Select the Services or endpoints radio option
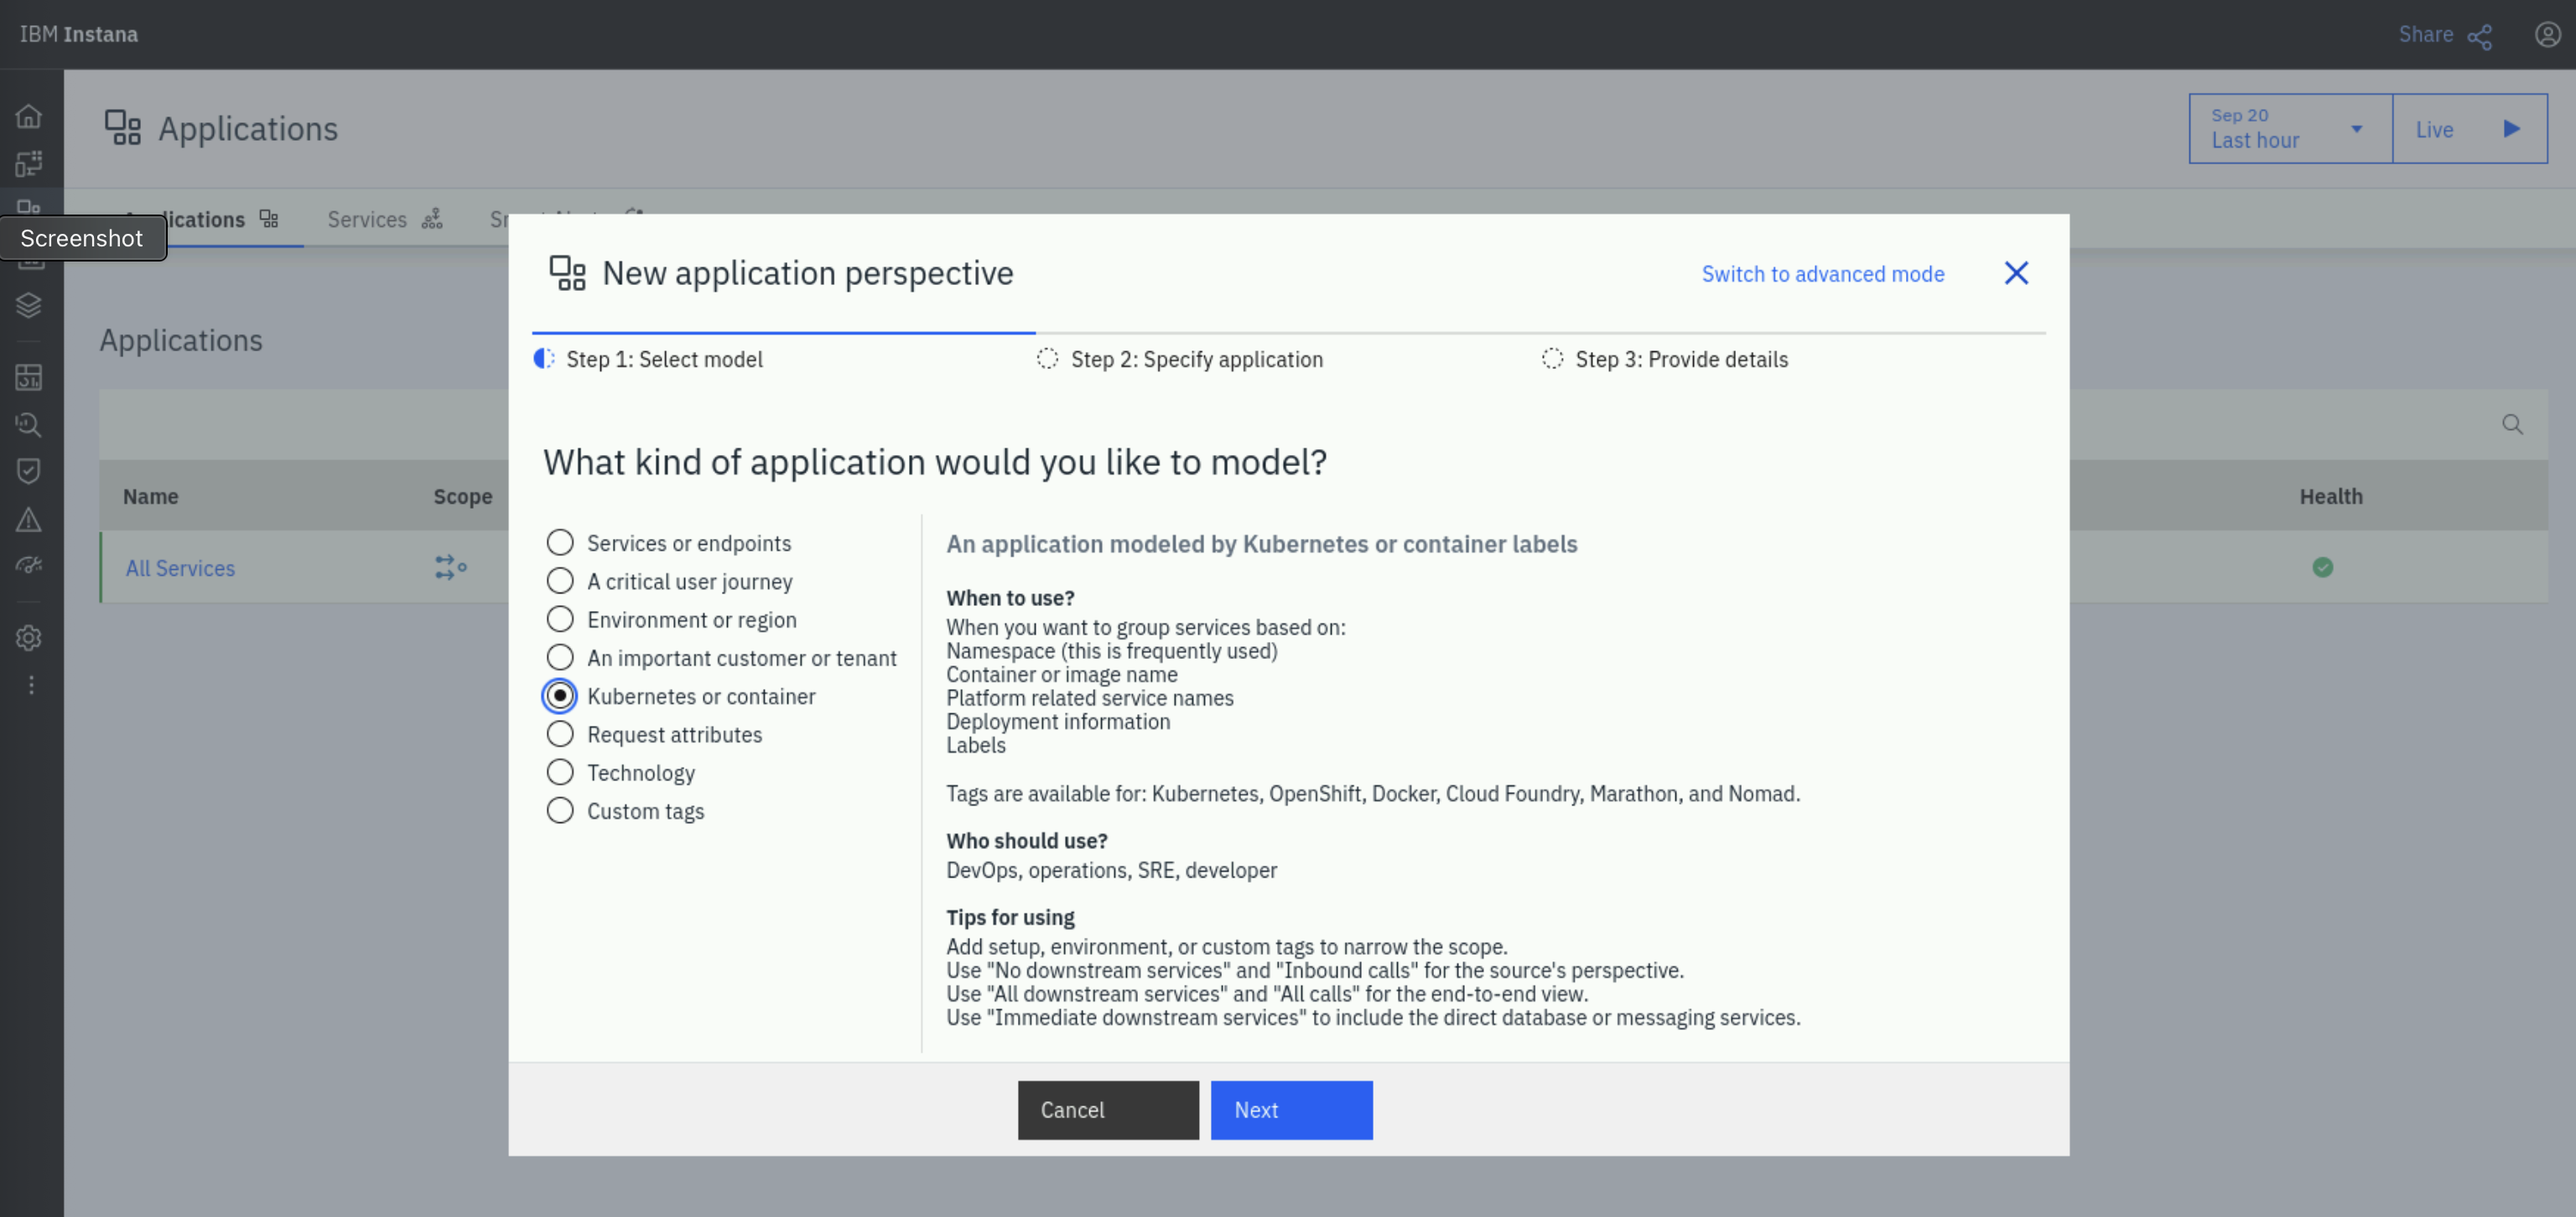The width and height of the screenshot is (2576, 1217). pyautogui.click(x=560, y=542)
